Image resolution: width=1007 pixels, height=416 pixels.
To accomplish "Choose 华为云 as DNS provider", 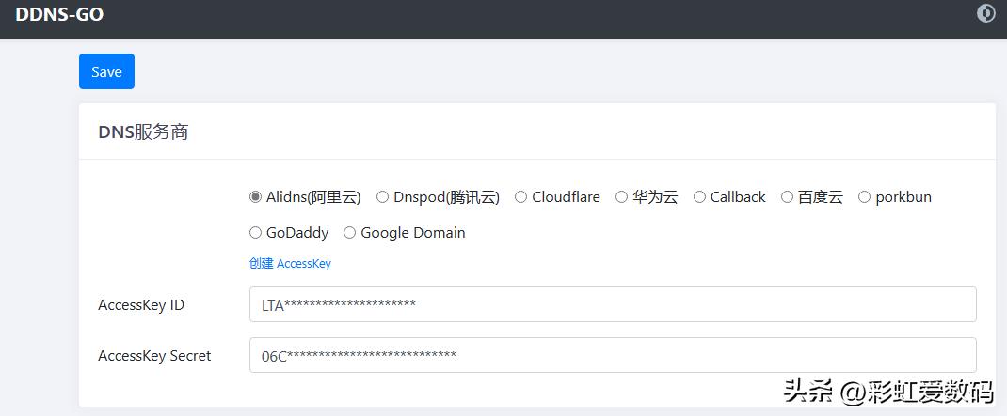I will click(621, 197).
